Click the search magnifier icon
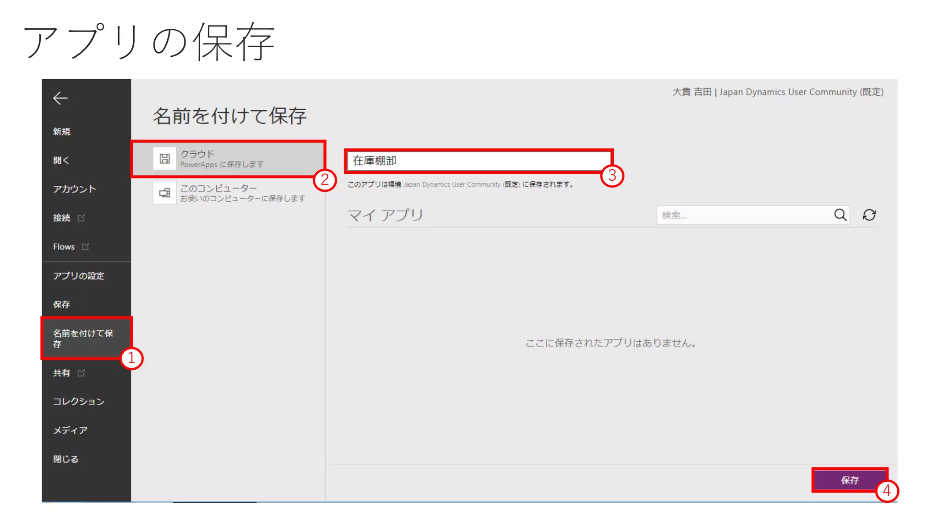938x527 pixels. (840, 215)
